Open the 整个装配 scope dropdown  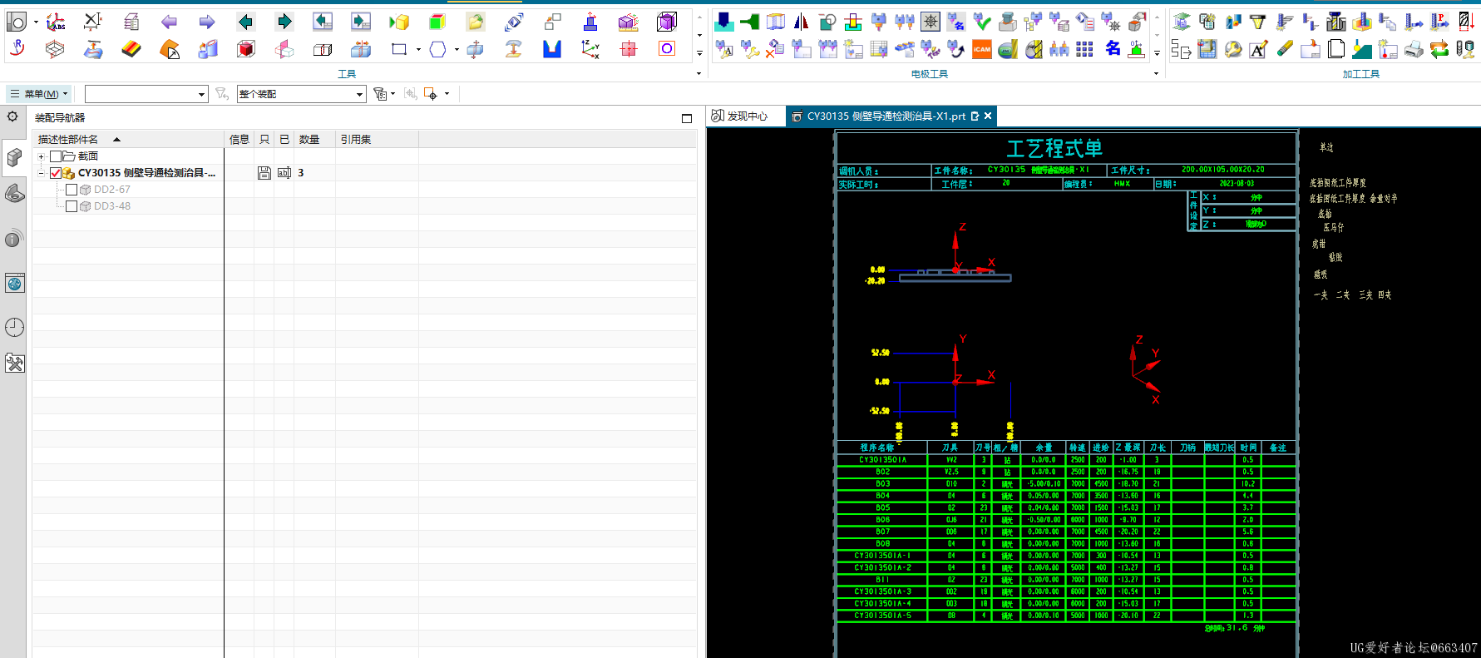click(359, 94)
